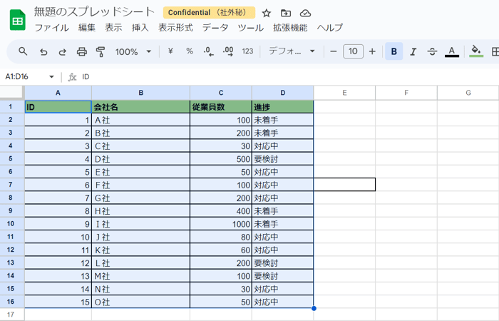499x321 pixels.
Task: Format as yen currency
Action: pos(170,51)
